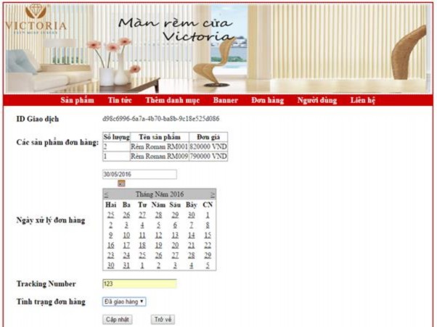Select day 20 in the calendar
Image resolution: width=437 pixels, height=327 pixels.
[175, 245]
